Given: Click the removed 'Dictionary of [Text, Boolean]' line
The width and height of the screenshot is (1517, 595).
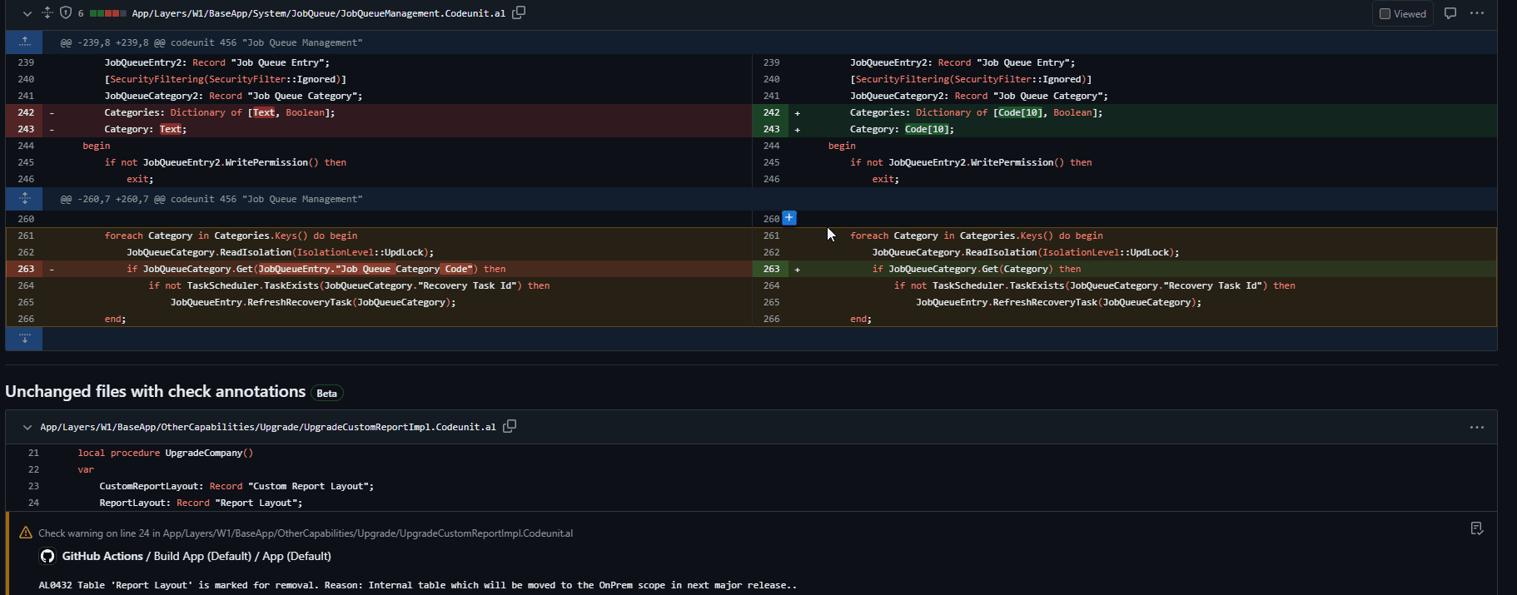Looking at the screenshot, I should pyautogui.click(x=399, y=112).
